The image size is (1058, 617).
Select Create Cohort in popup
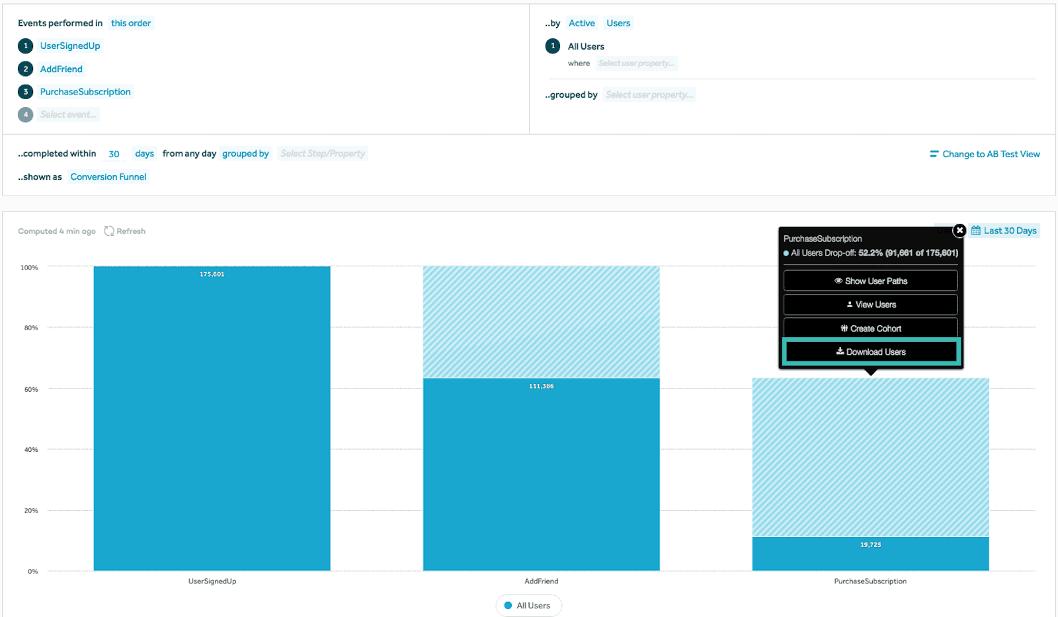(x=870, y=328)
